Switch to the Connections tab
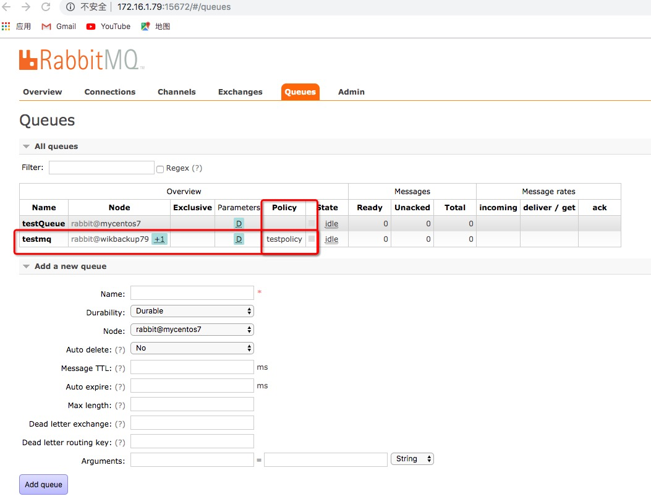 pos(110,92)
